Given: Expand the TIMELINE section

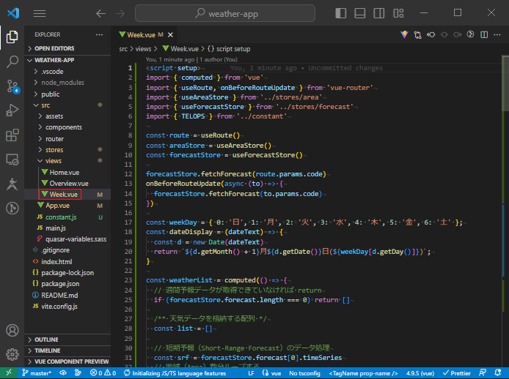Looking at the screenshot, I should pyautogui.click(x=67, y=350).
